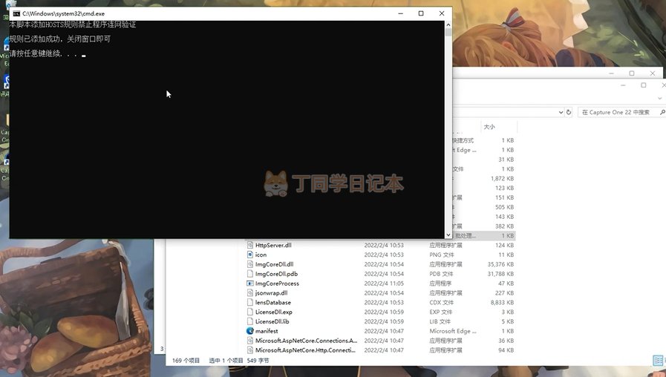Click the CDX 文件 type cell
The image size is (666, 377).
coord(441,302)
